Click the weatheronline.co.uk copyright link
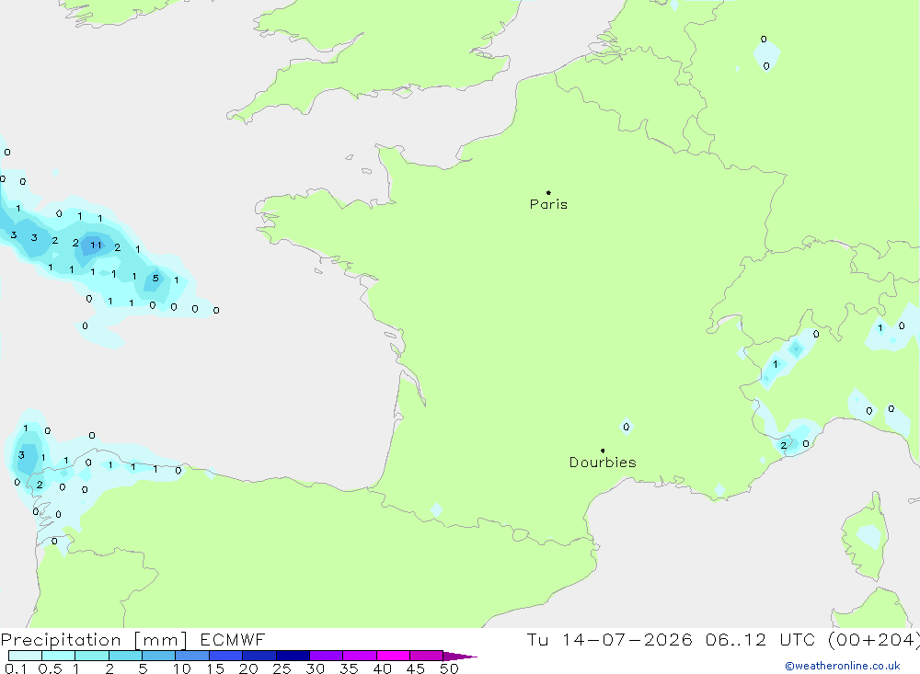Viewport: 920px width, 674px height. 843,666
